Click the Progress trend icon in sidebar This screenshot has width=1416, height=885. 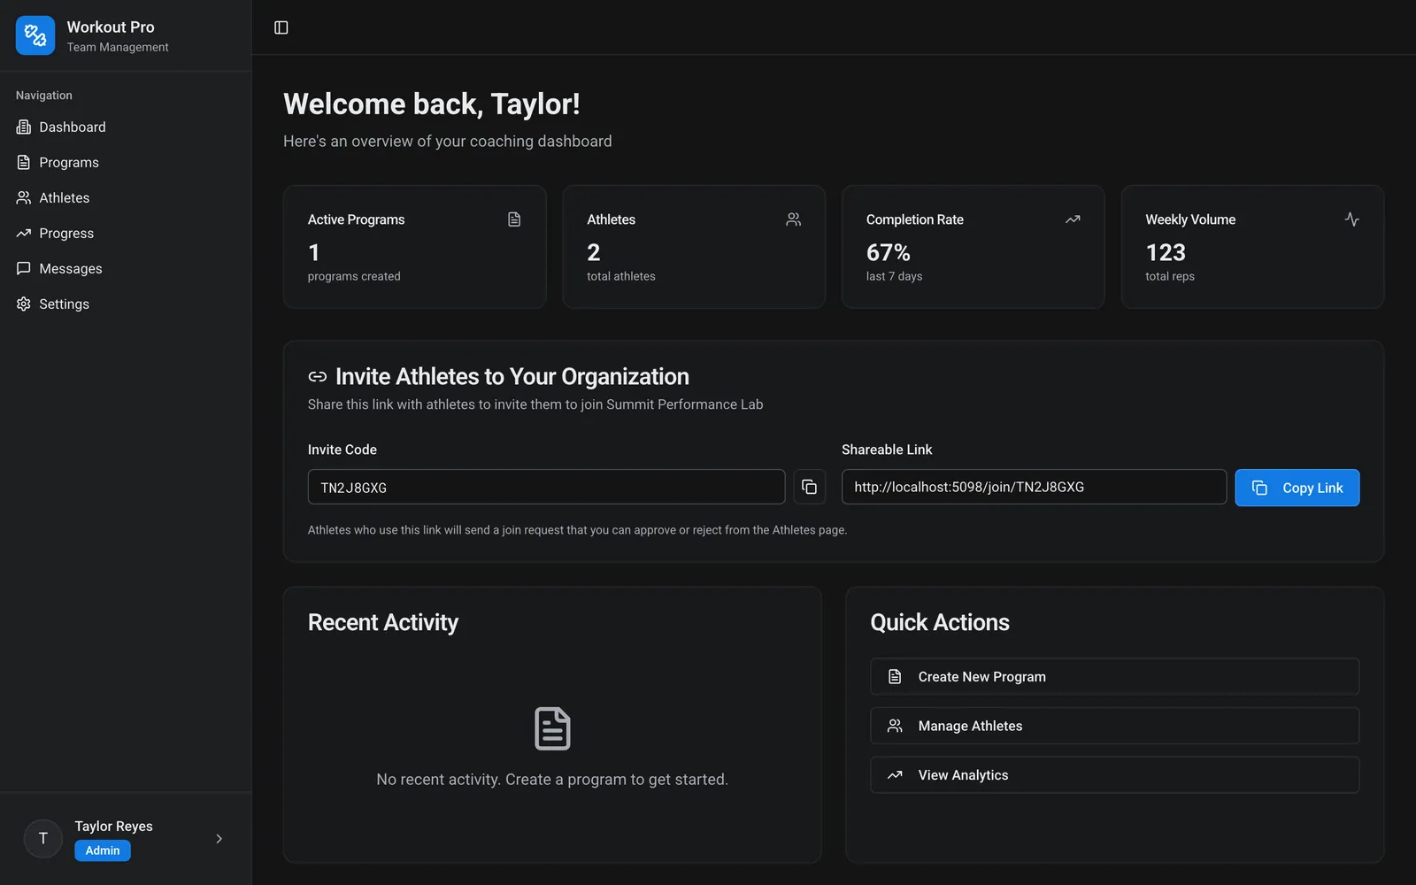pos(24,234)
